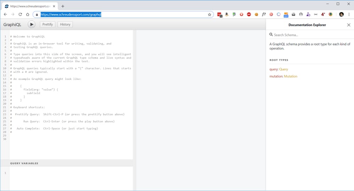This screenshot has width=354, height=191.
Task: Open the red calendar extension with badge
Action: (219, 15)
